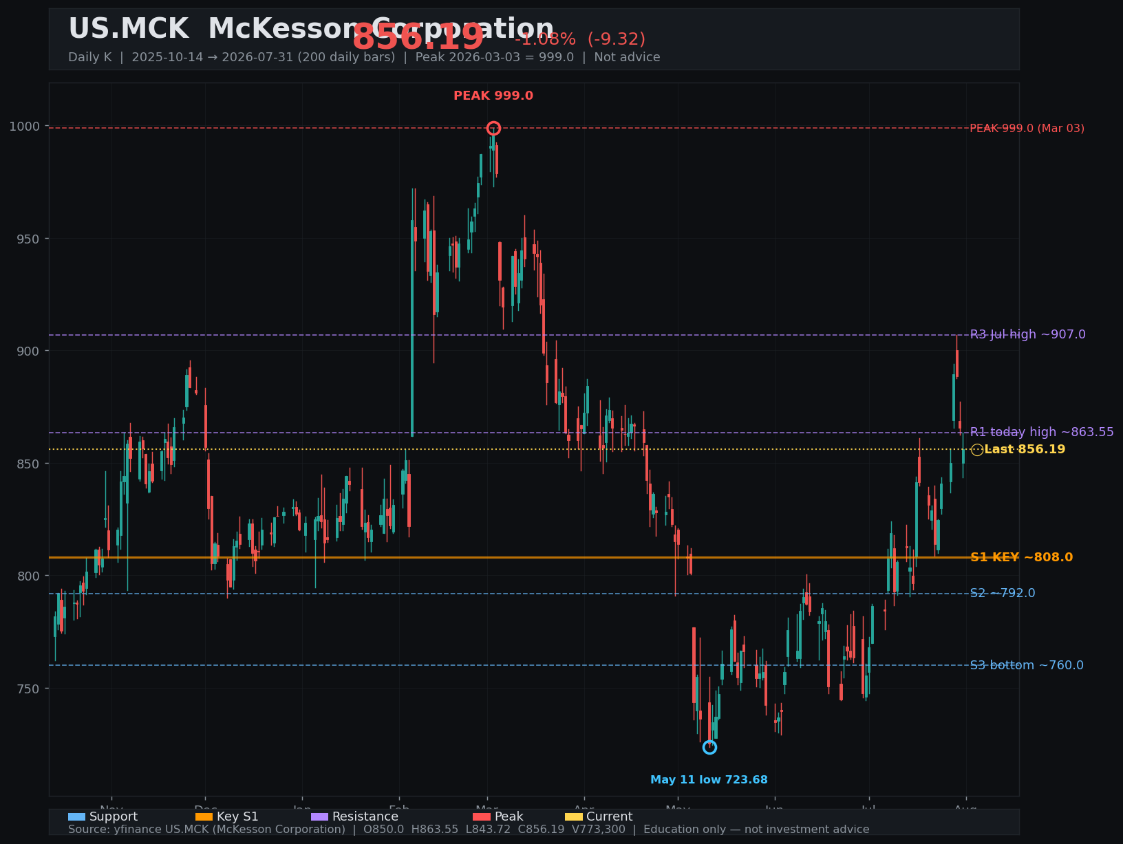Viewport: 1123px width, 844px height.
Task: Click the large red 856.19 price in the header
Action: [418, 37]
